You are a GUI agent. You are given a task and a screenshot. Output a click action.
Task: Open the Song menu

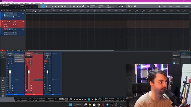[x=9, y=3]
